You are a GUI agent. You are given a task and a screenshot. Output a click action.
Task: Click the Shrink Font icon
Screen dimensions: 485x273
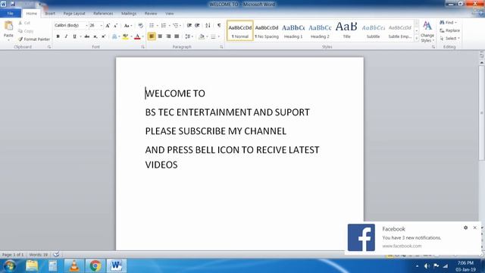click(115, 26)
